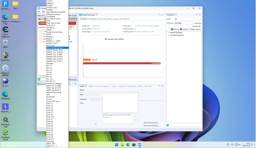Click the green search icon below the Functions tree

(168, 125)
